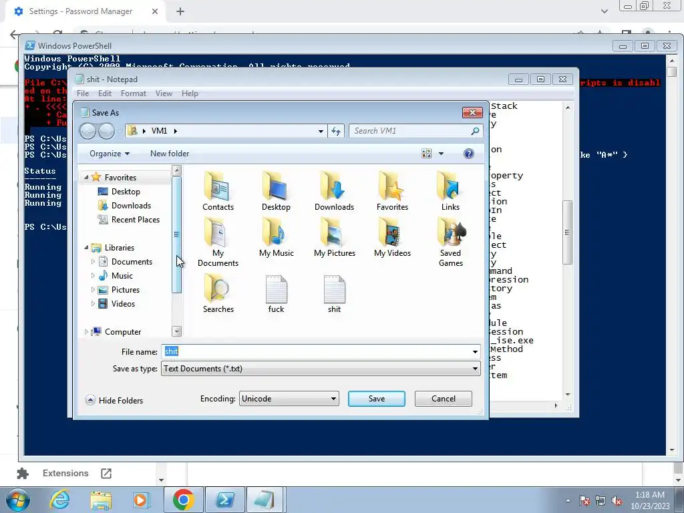The width and height of the screenshot is (684, 513).
Task: Open a new Chrome tab
Action: coord(180,12)
